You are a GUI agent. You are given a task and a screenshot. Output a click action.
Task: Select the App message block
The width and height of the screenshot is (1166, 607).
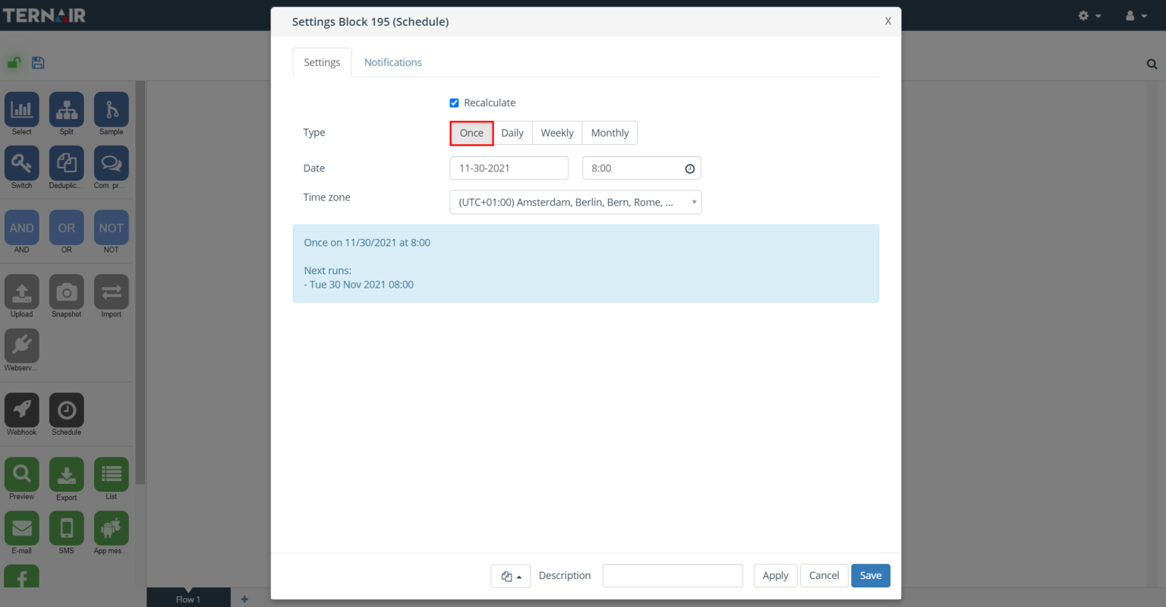click(x=112, y=529)
